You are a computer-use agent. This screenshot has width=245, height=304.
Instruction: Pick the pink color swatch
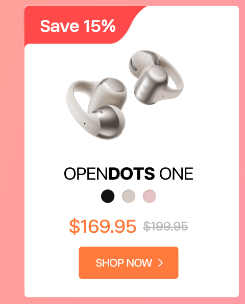pos(150,196)
